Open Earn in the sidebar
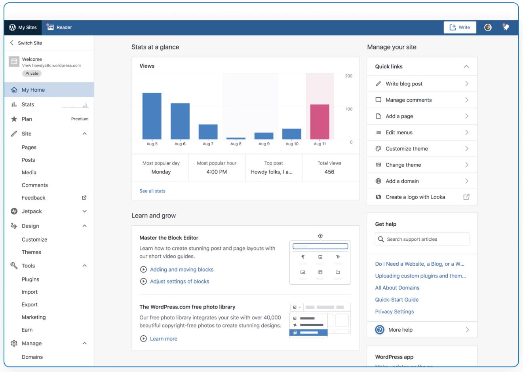This screenshot has height=372, width=523. click(27, 330)
